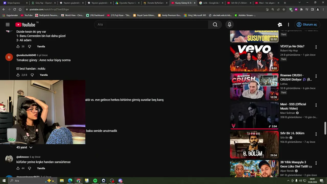This screenshot has height=184, width=327.
Task: Open the Giriş | Microsoft 365 bookmark
Action: tap(195, 15)
